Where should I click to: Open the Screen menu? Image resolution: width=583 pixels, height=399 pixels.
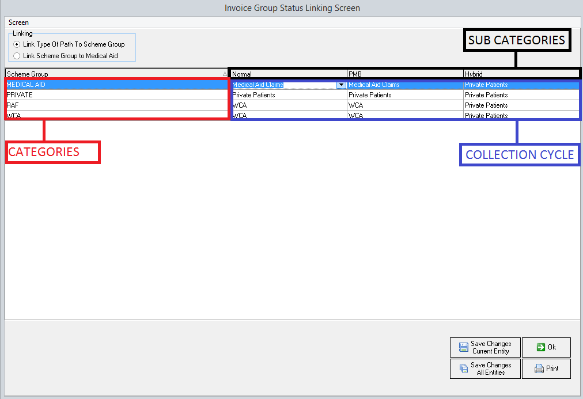(18, 22)
